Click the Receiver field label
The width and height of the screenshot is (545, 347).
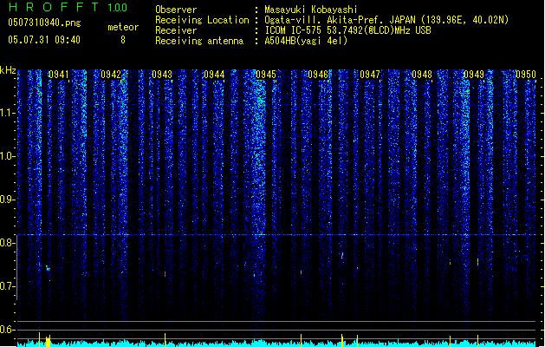(x=176, y=30)
